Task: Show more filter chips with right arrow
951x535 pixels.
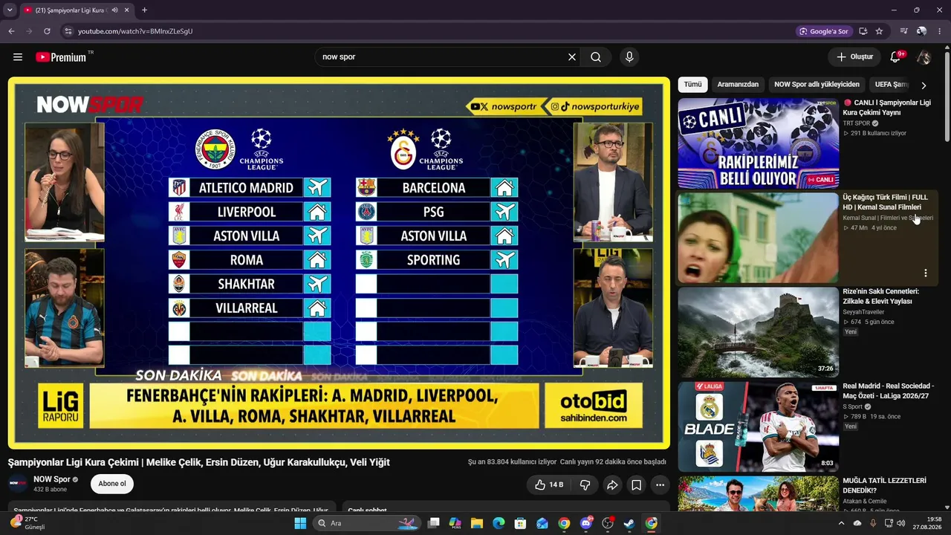Action: pos(924,85)
